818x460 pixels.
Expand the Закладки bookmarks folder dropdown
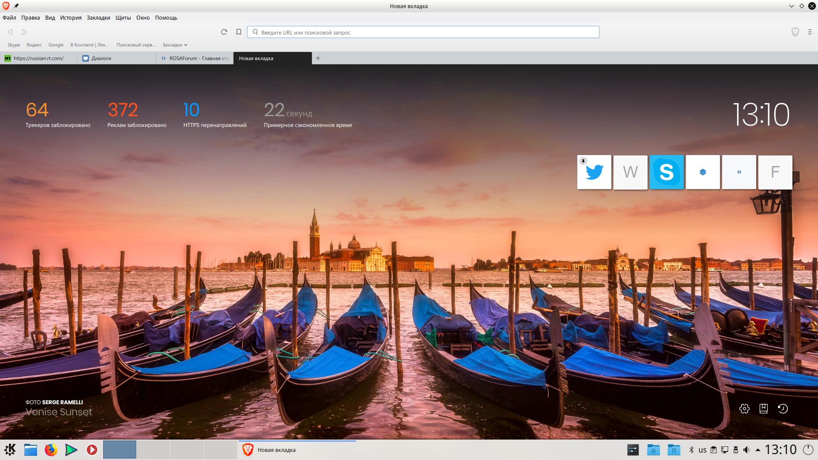175,45
